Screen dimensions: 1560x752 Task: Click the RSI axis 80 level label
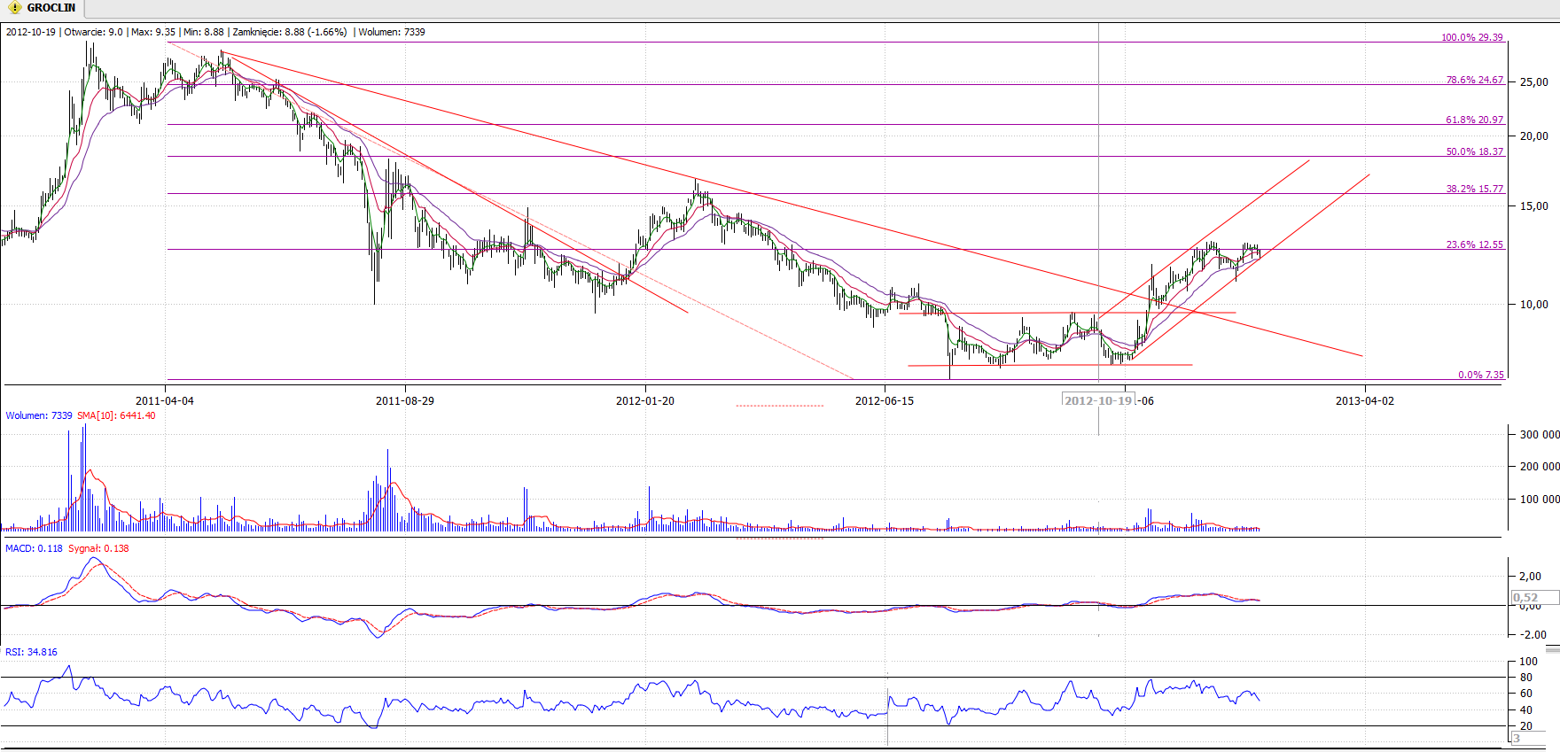click(x=1525, y=678)
